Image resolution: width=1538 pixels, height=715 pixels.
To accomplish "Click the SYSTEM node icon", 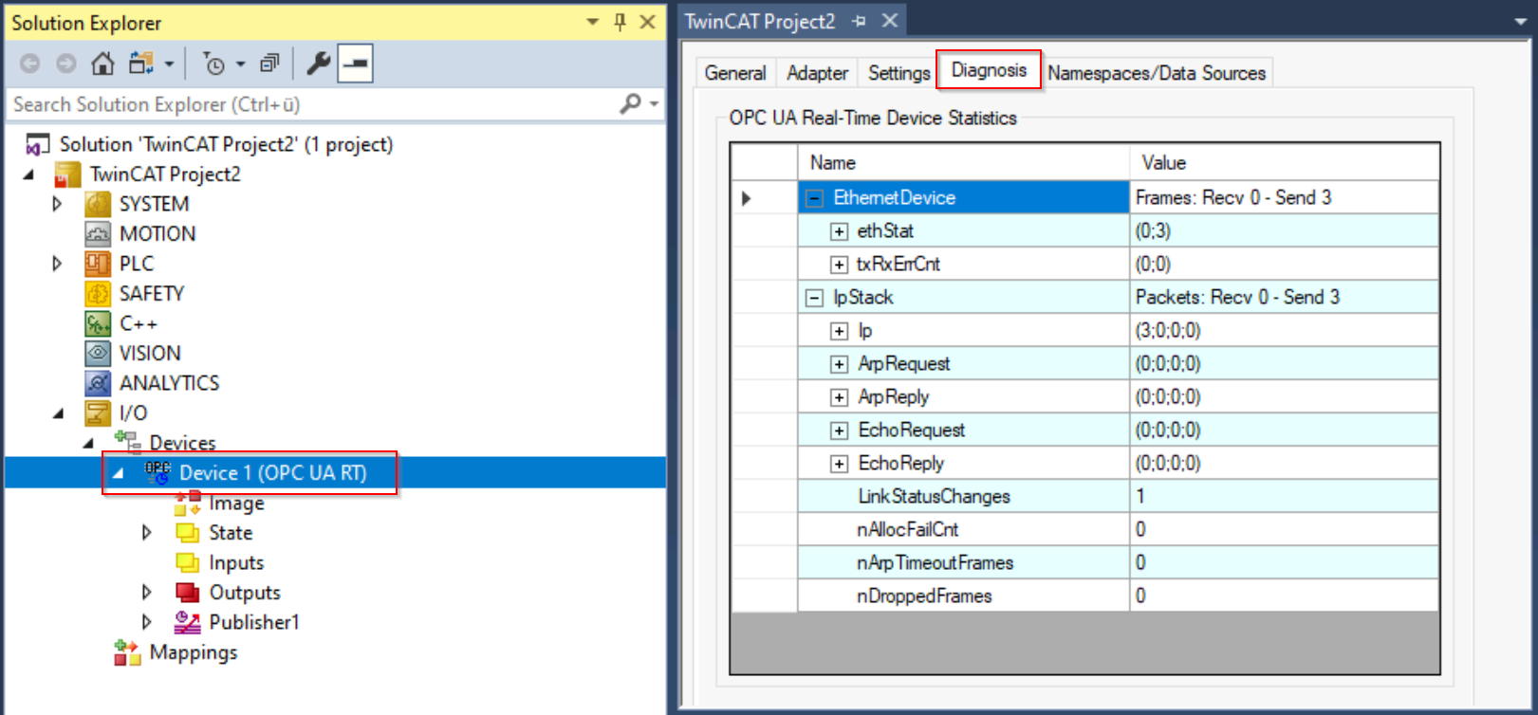I will (98, 204).
